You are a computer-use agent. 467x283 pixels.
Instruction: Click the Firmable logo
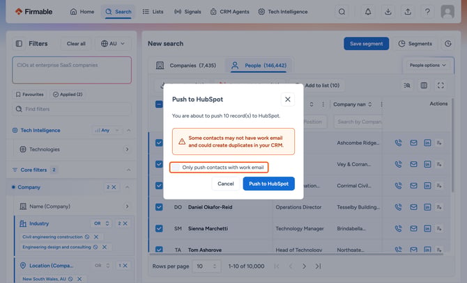(x=33, y=12)
